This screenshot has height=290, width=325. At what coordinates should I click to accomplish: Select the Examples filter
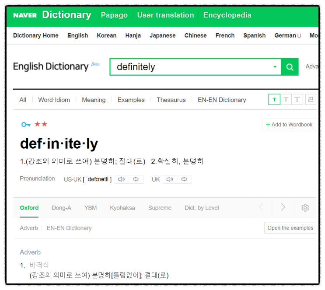point(131,100)
